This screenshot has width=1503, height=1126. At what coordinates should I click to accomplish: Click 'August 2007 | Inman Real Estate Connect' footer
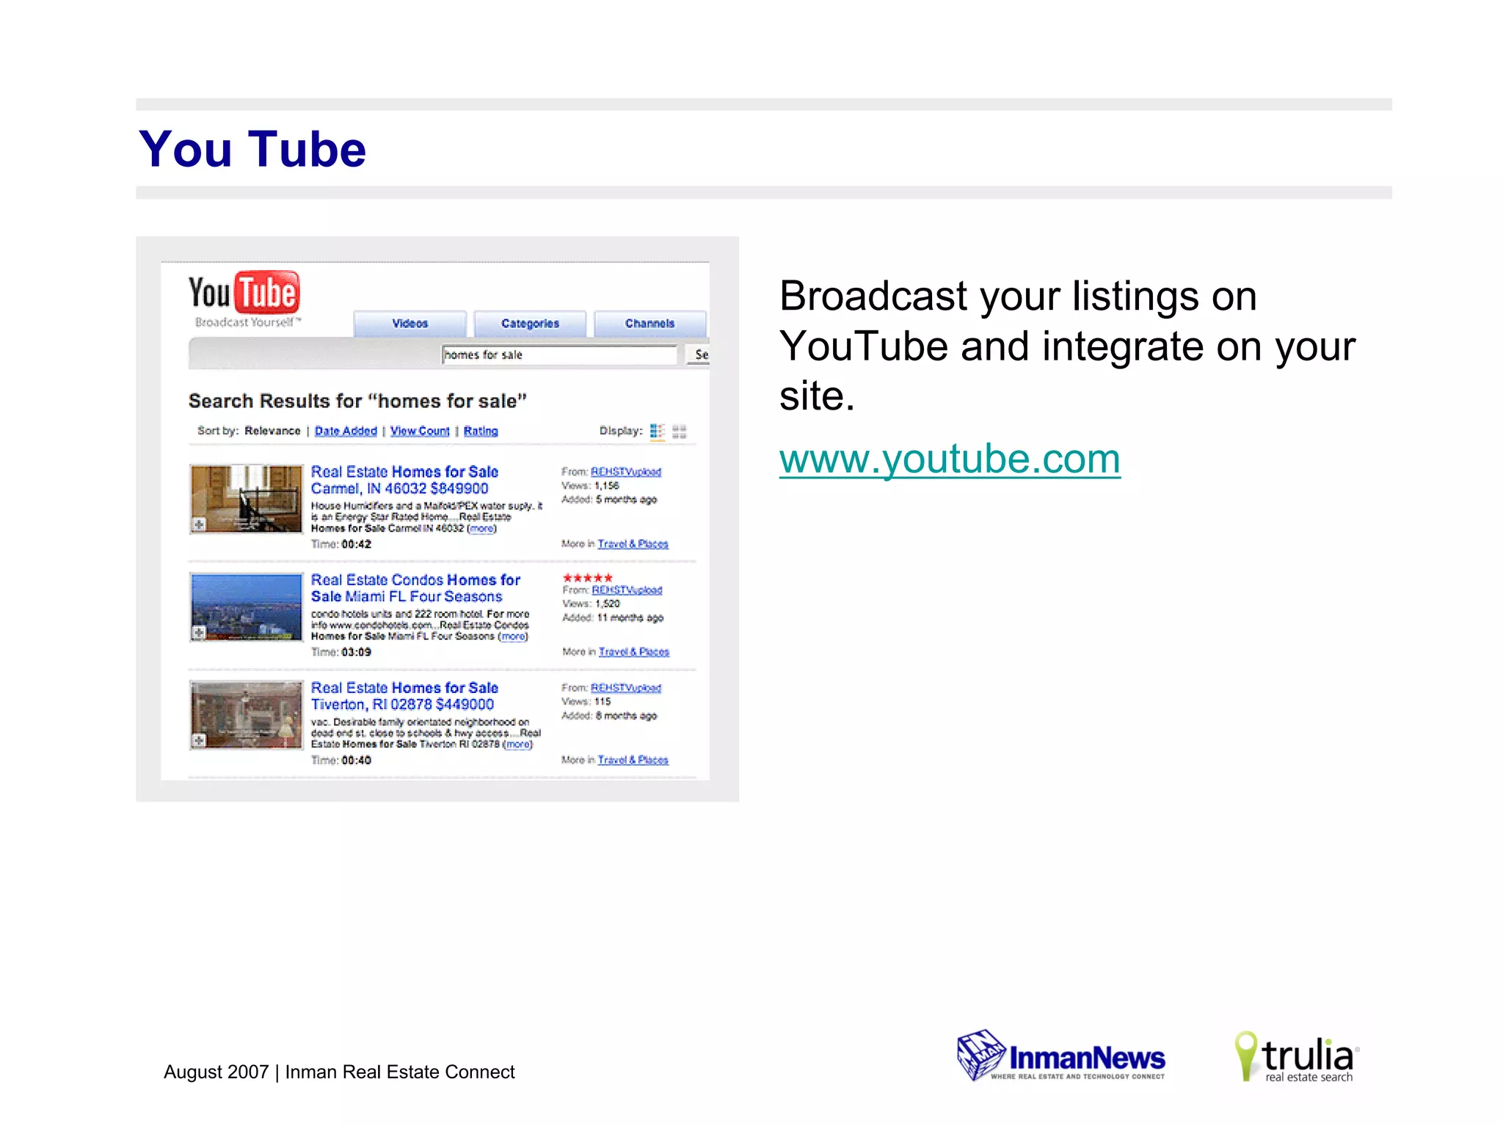click(x=339, y=1072)
